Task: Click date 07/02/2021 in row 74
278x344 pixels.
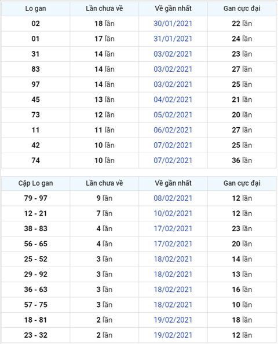Action: tap(173, 160)
